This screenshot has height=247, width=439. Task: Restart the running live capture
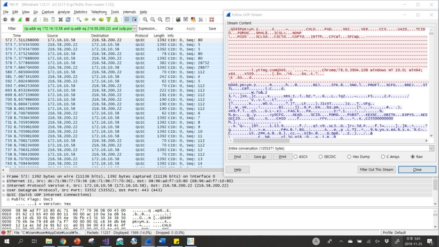point(35,20)
